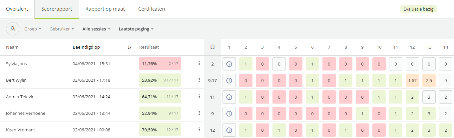Switch to the Overzicht tab

pyautogui.click(x=17, y=9)
